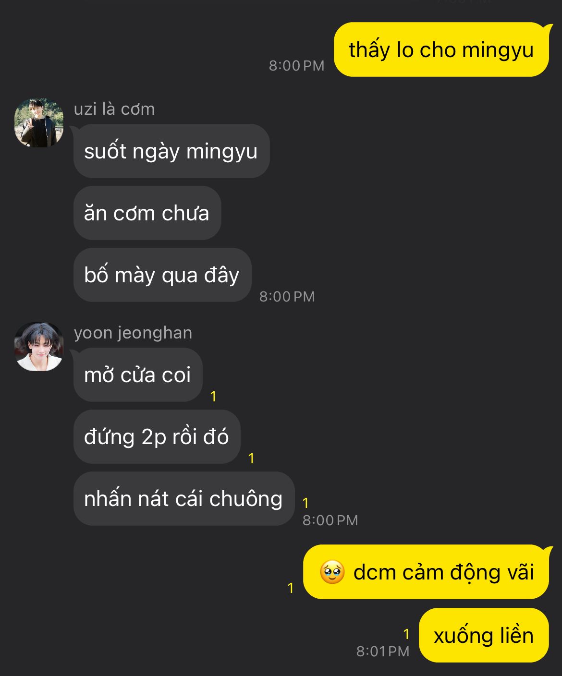Viewport: 562px width, 676px height.
Task: Tap the unread count beside 'đứng 2p rồi đó'
Action: [251, 459]
